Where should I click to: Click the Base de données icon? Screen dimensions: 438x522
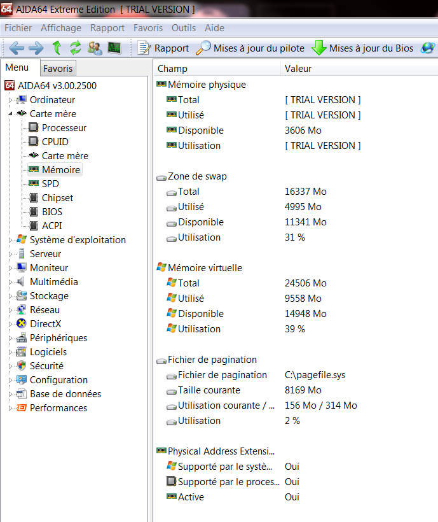21,394
